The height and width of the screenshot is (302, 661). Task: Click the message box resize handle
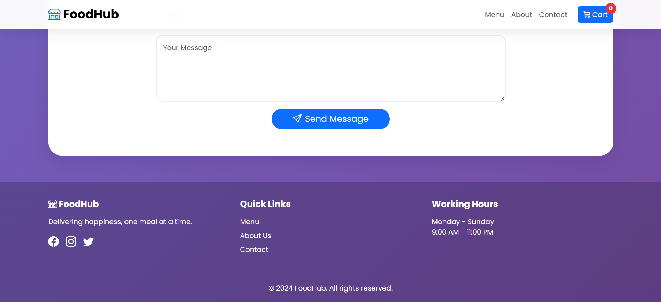[x=502, y=99]
